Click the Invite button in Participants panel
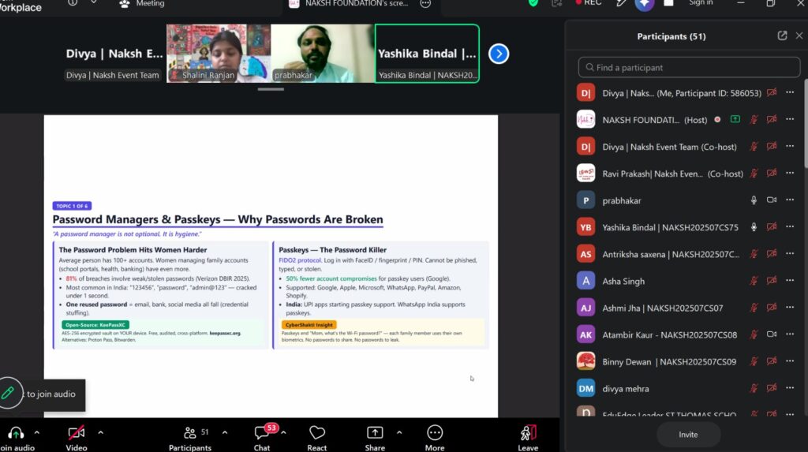 (688, 435)
